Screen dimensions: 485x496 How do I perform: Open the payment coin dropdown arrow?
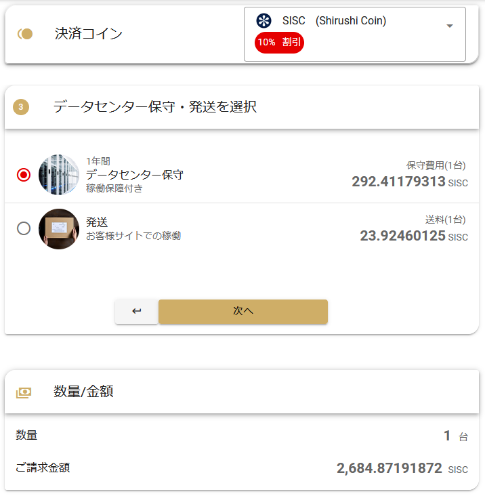click(x=450, y=26)
